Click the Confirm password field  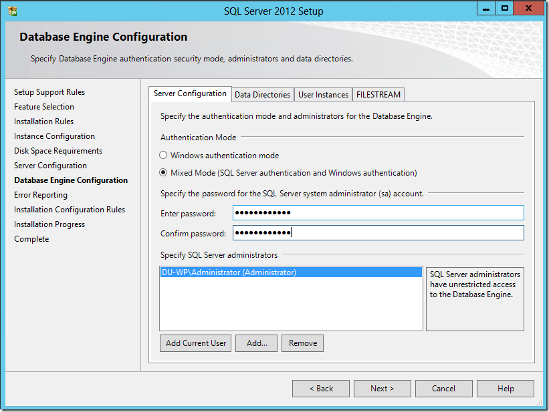(378, 233)
